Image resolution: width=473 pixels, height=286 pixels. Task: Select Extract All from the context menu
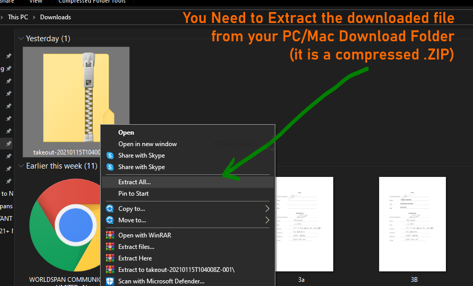[x=188, y=182]
